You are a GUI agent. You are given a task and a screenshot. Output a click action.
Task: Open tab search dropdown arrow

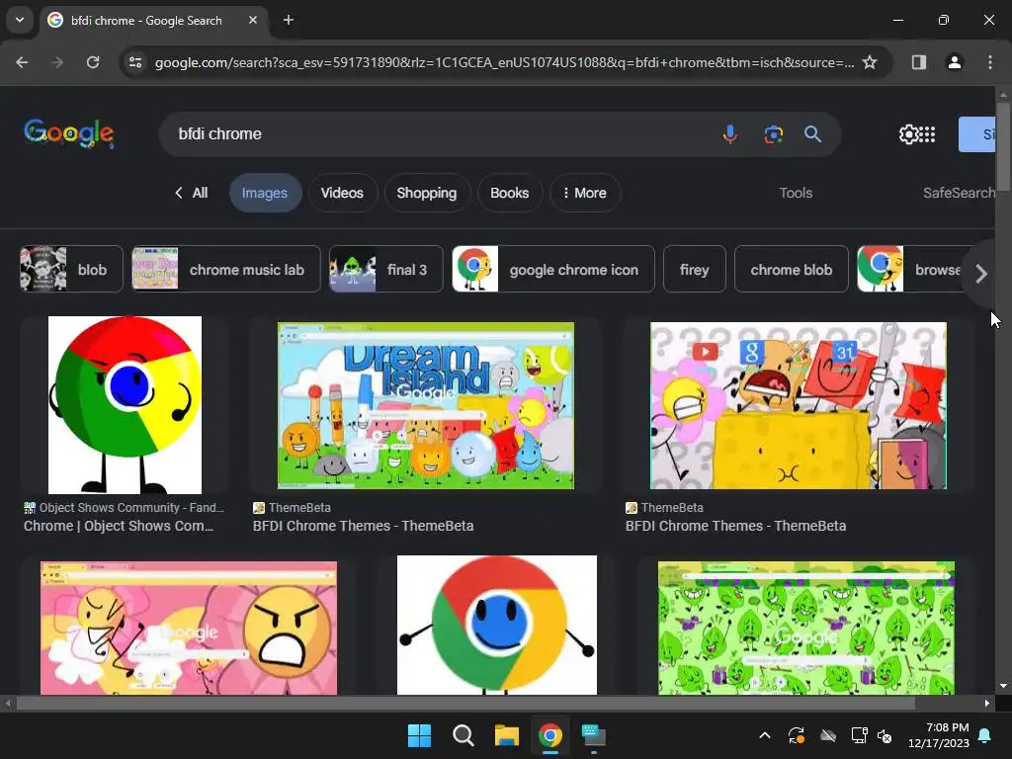[x=20, y=20]
